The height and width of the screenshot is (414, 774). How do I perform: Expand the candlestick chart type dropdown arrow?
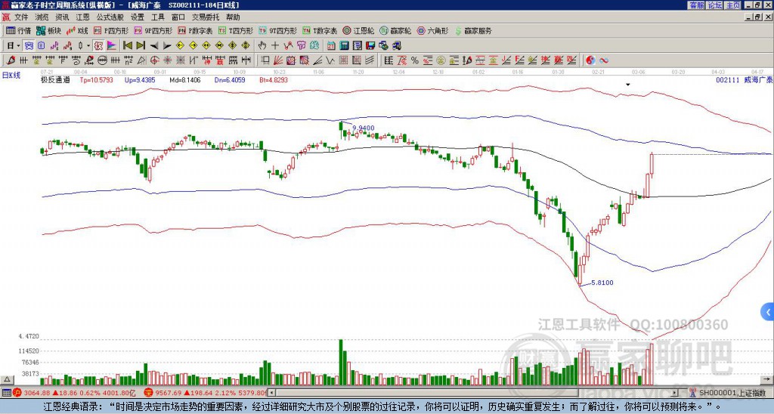coord(88,46)
